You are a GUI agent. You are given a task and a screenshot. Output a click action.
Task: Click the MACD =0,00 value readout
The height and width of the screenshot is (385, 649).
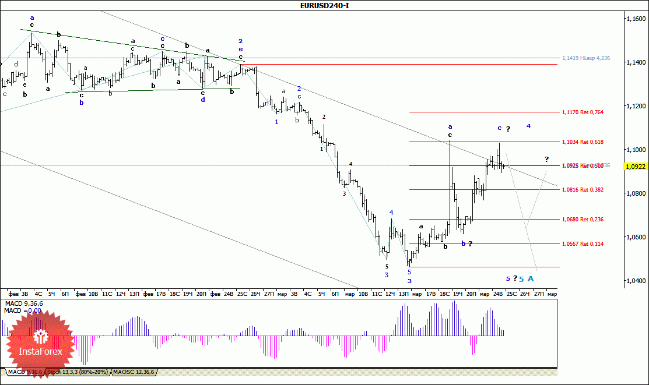[23, 310]
